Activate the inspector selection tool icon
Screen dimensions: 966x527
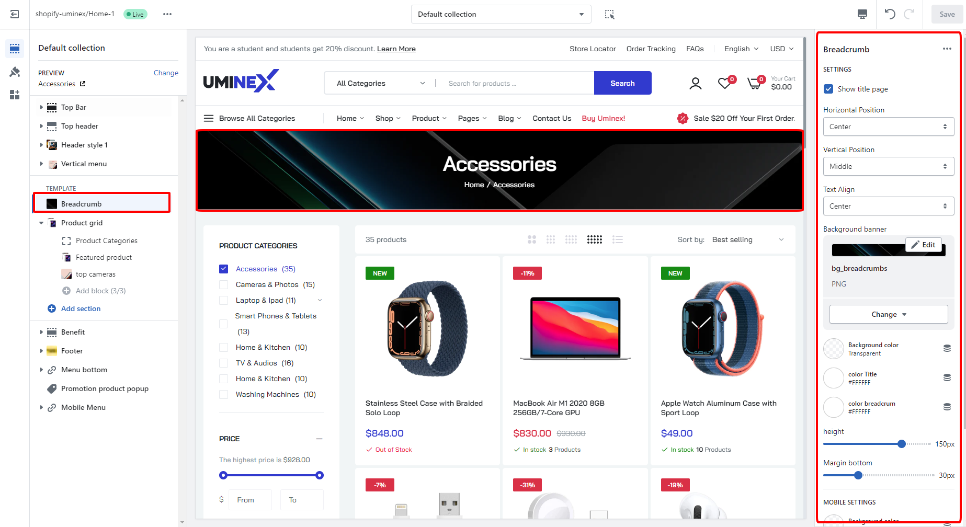click(609, 14)
